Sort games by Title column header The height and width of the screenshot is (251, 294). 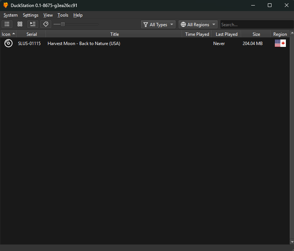tap(114, 34)
